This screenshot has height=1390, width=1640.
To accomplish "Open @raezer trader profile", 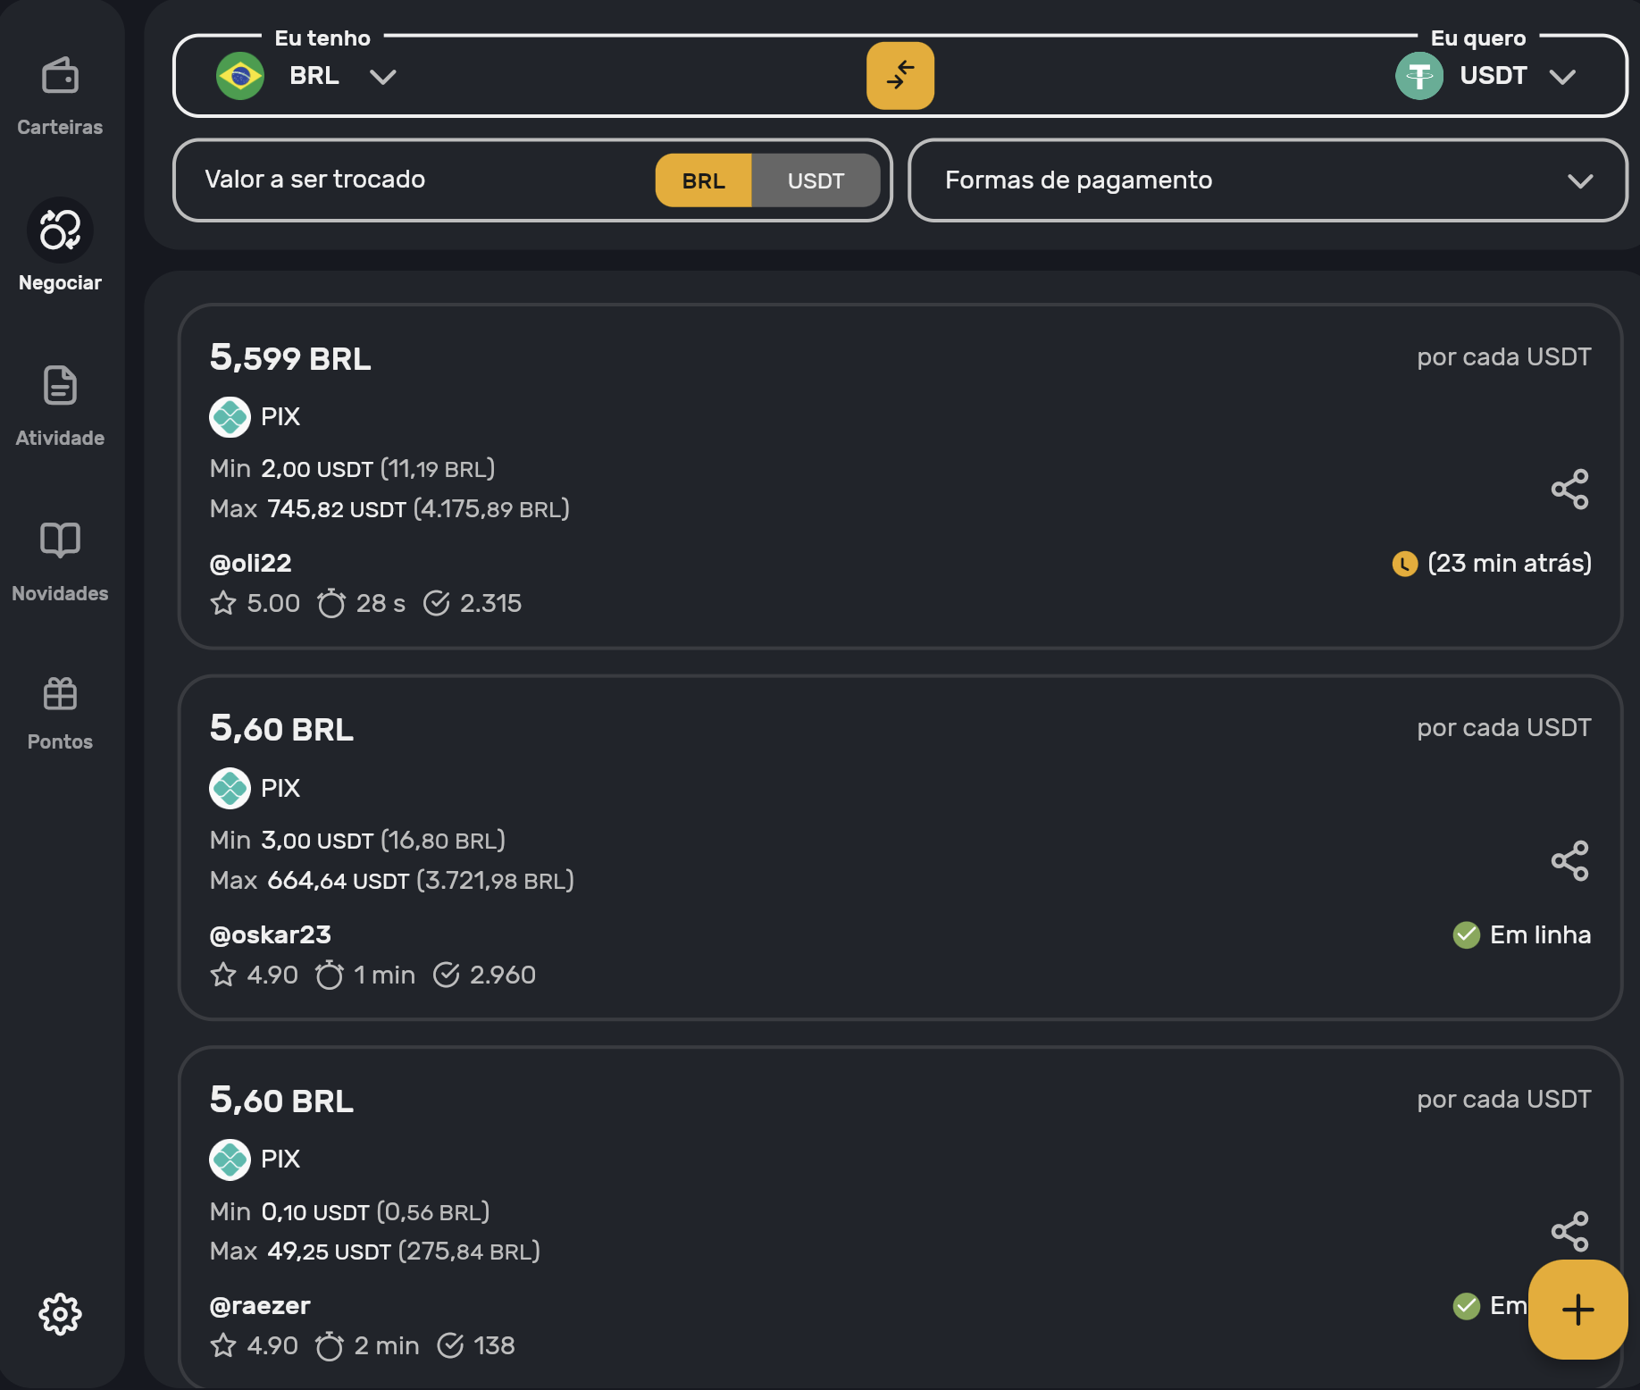I will 260,1305.
